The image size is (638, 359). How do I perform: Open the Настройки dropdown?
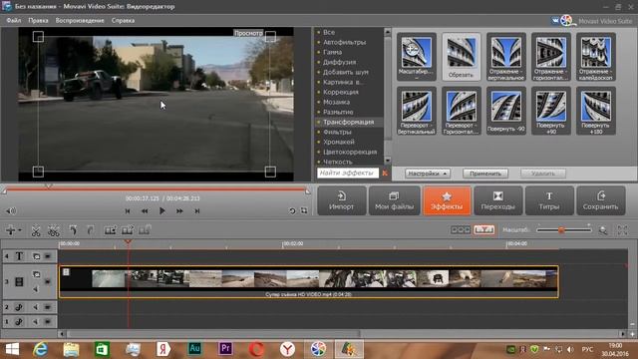coord(428,174)
